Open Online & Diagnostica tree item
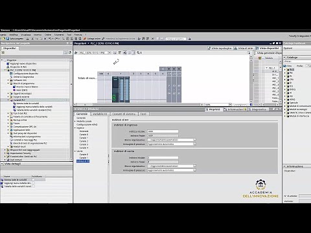This screenshot has width=311, height=233. click(x=23, y=77)
